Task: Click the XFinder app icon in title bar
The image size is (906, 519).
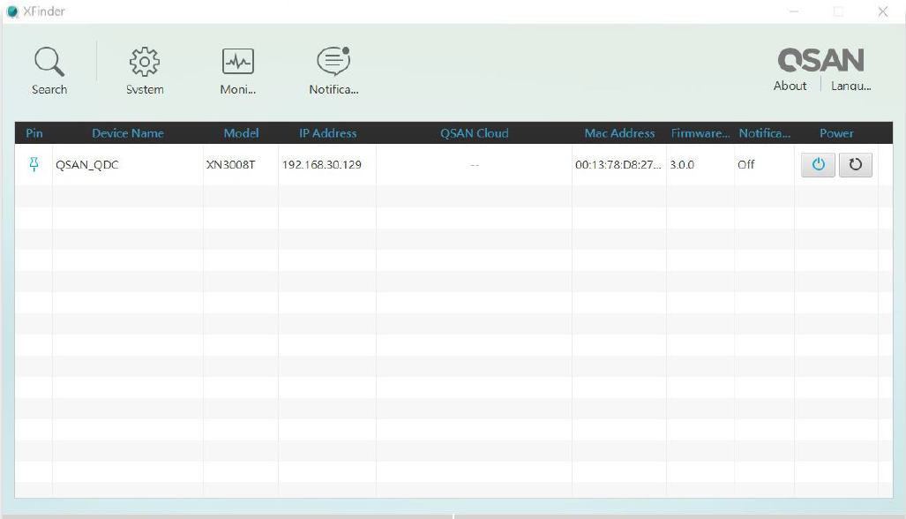Action: 12,11
